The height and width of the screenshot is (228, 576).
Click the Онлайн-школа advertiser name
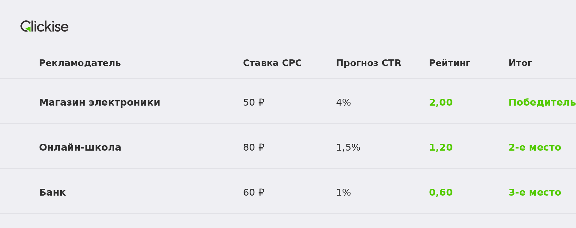pyautogui.click(x=80, y=147)
